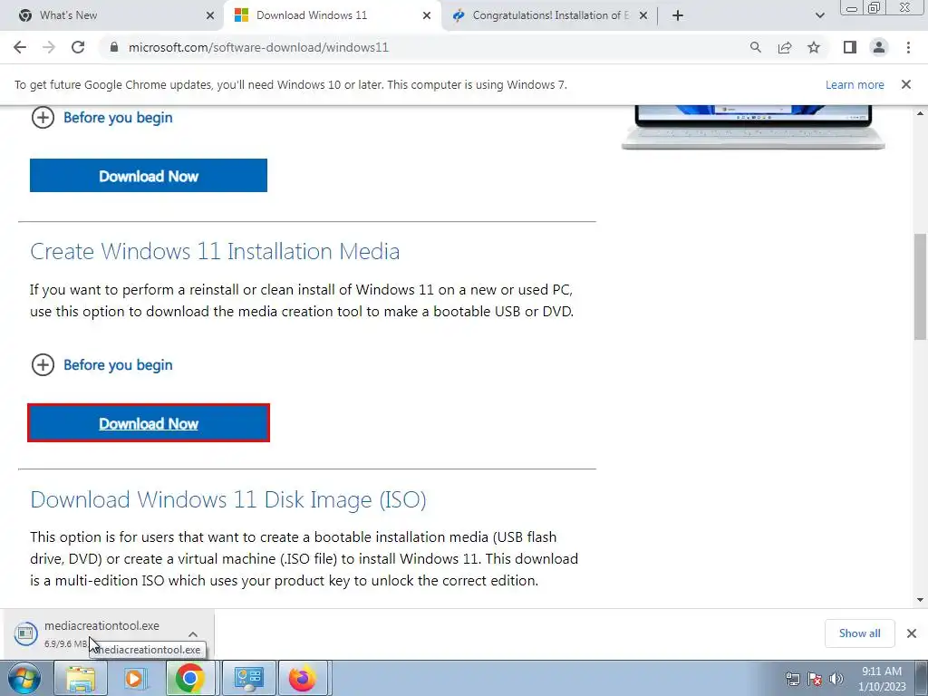
Task: View site information lock icon
Action: 113,47
